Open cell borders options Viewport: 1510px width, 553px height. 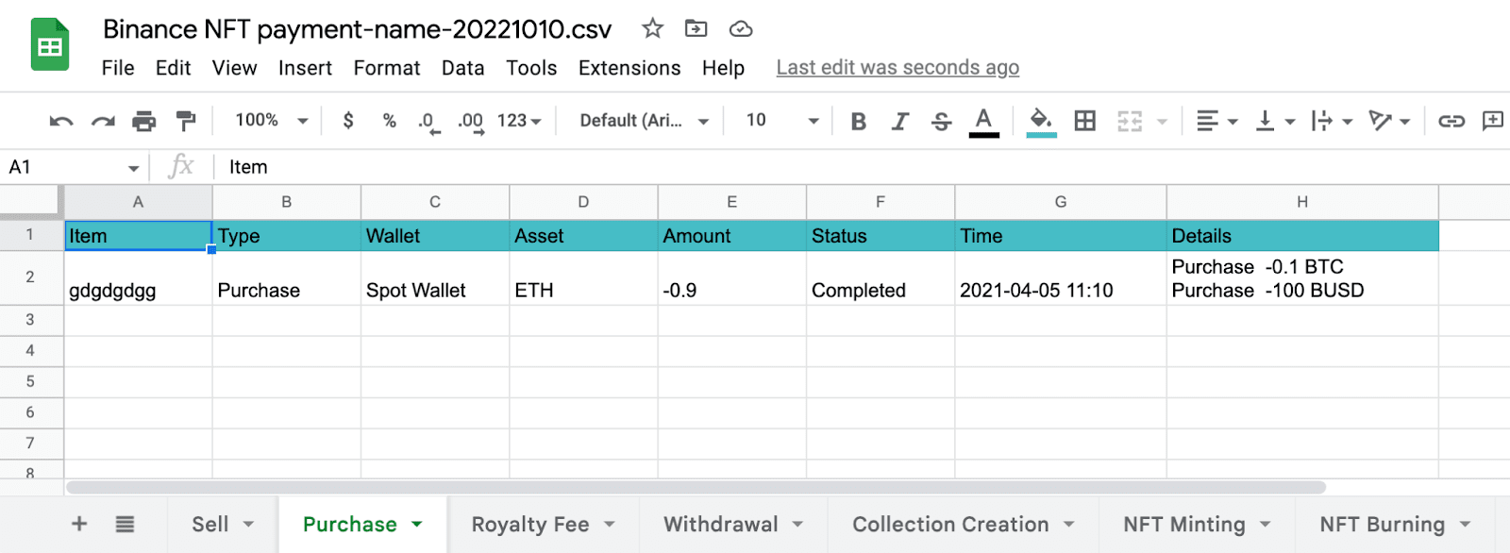click(x=1085, y=121)
